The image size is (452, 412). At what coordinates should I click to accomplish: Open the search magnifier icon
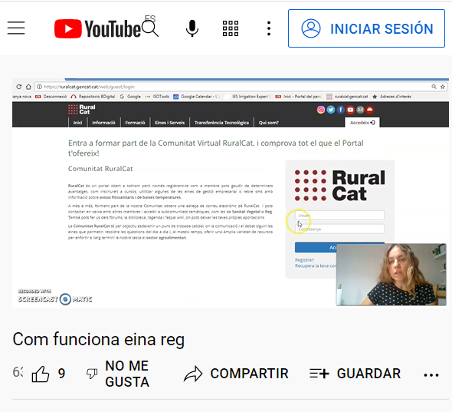point(150,28)
